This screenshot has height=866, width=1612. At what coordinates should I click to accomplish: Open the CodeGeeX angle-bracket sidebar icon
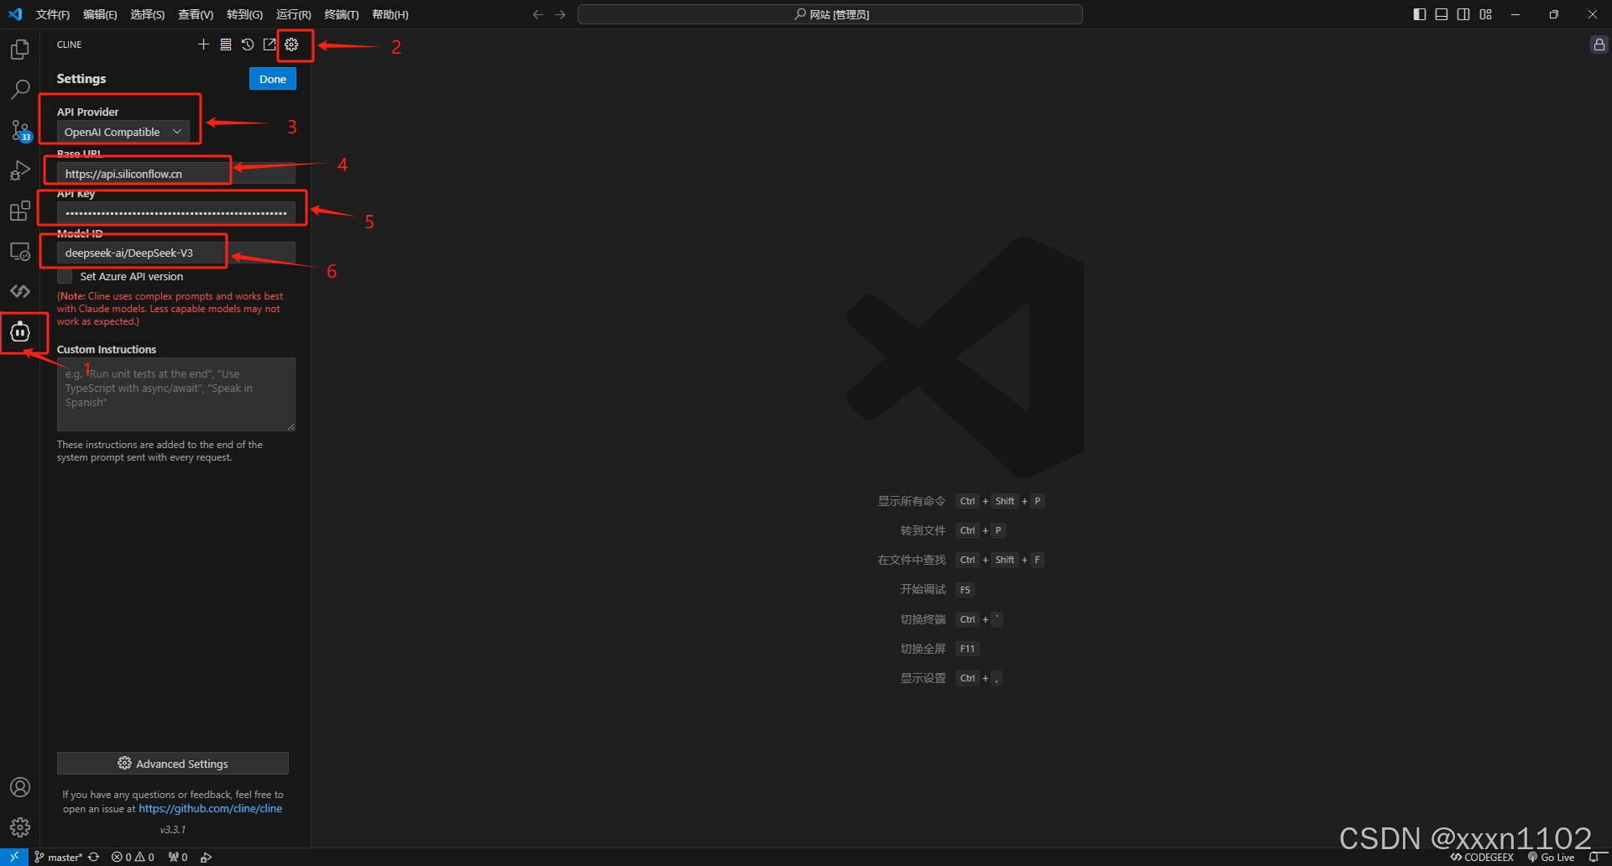20,291
